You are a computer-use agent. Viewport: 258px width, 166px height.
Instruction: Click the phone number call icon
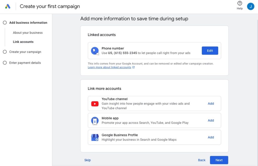click(x=95, y=51)
